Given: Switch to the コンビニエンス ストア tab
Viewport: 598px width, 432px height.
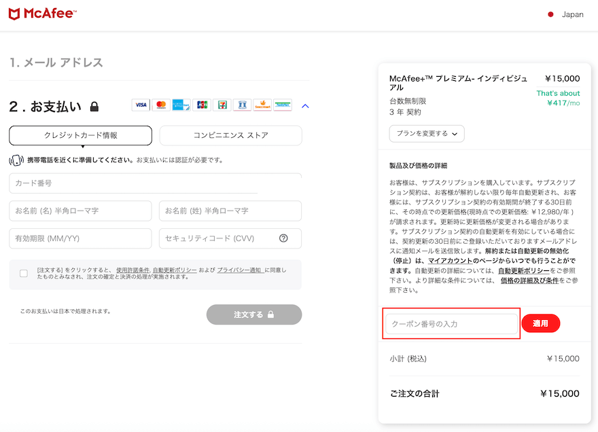Looking at the screenshot, I should tap(231, 135).
